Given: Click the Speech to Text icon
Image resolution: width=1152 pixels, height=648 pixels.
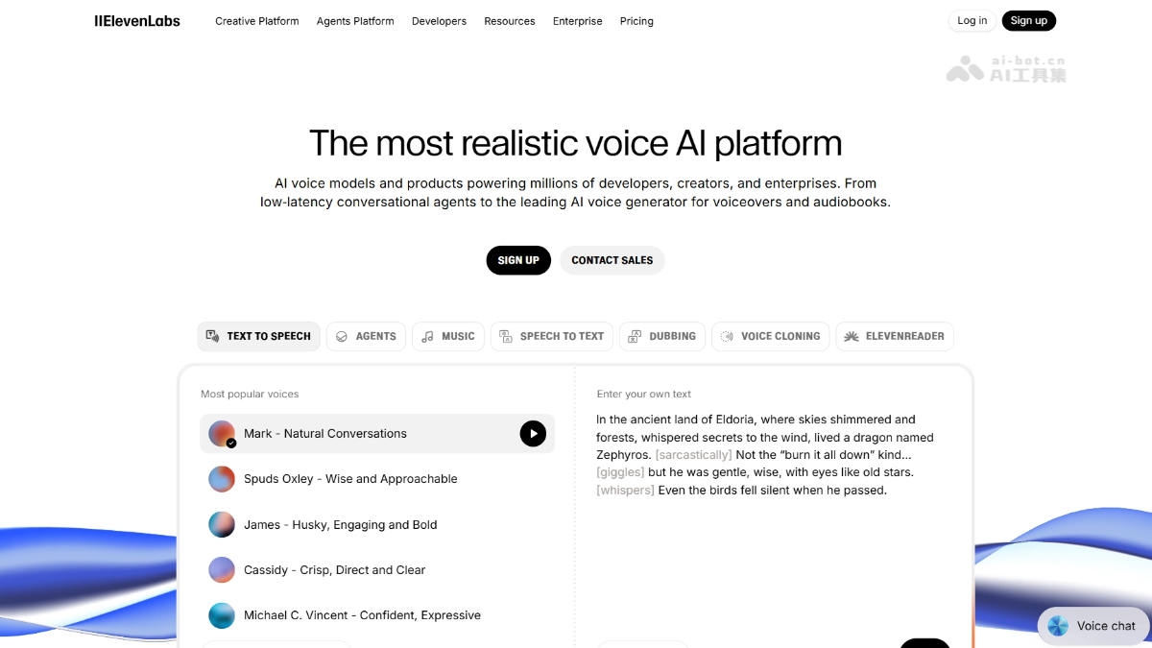Looking at the screenshot, I should [508, 336].
